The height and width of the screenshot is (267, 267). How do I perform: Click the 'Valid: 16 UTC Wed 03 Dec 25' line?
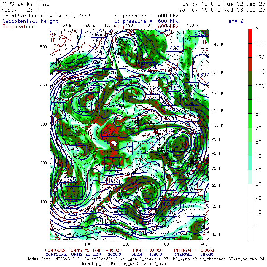tap(222, 10)
